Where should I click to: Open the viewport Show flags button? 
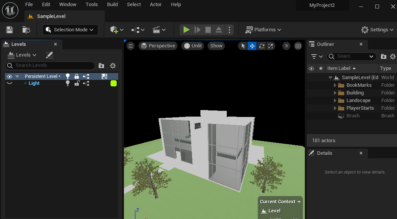tap(216, 46)
